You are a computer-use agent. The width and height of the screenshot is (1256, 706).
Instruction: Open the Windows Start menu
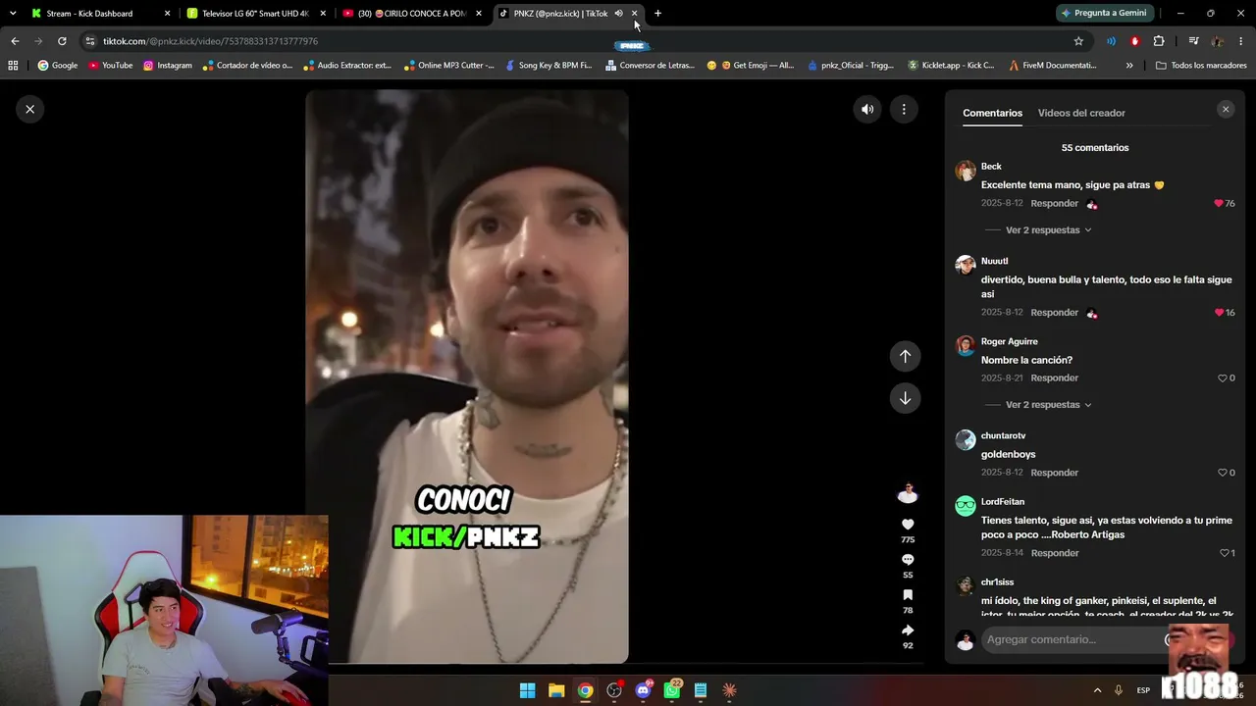(527, 690)
